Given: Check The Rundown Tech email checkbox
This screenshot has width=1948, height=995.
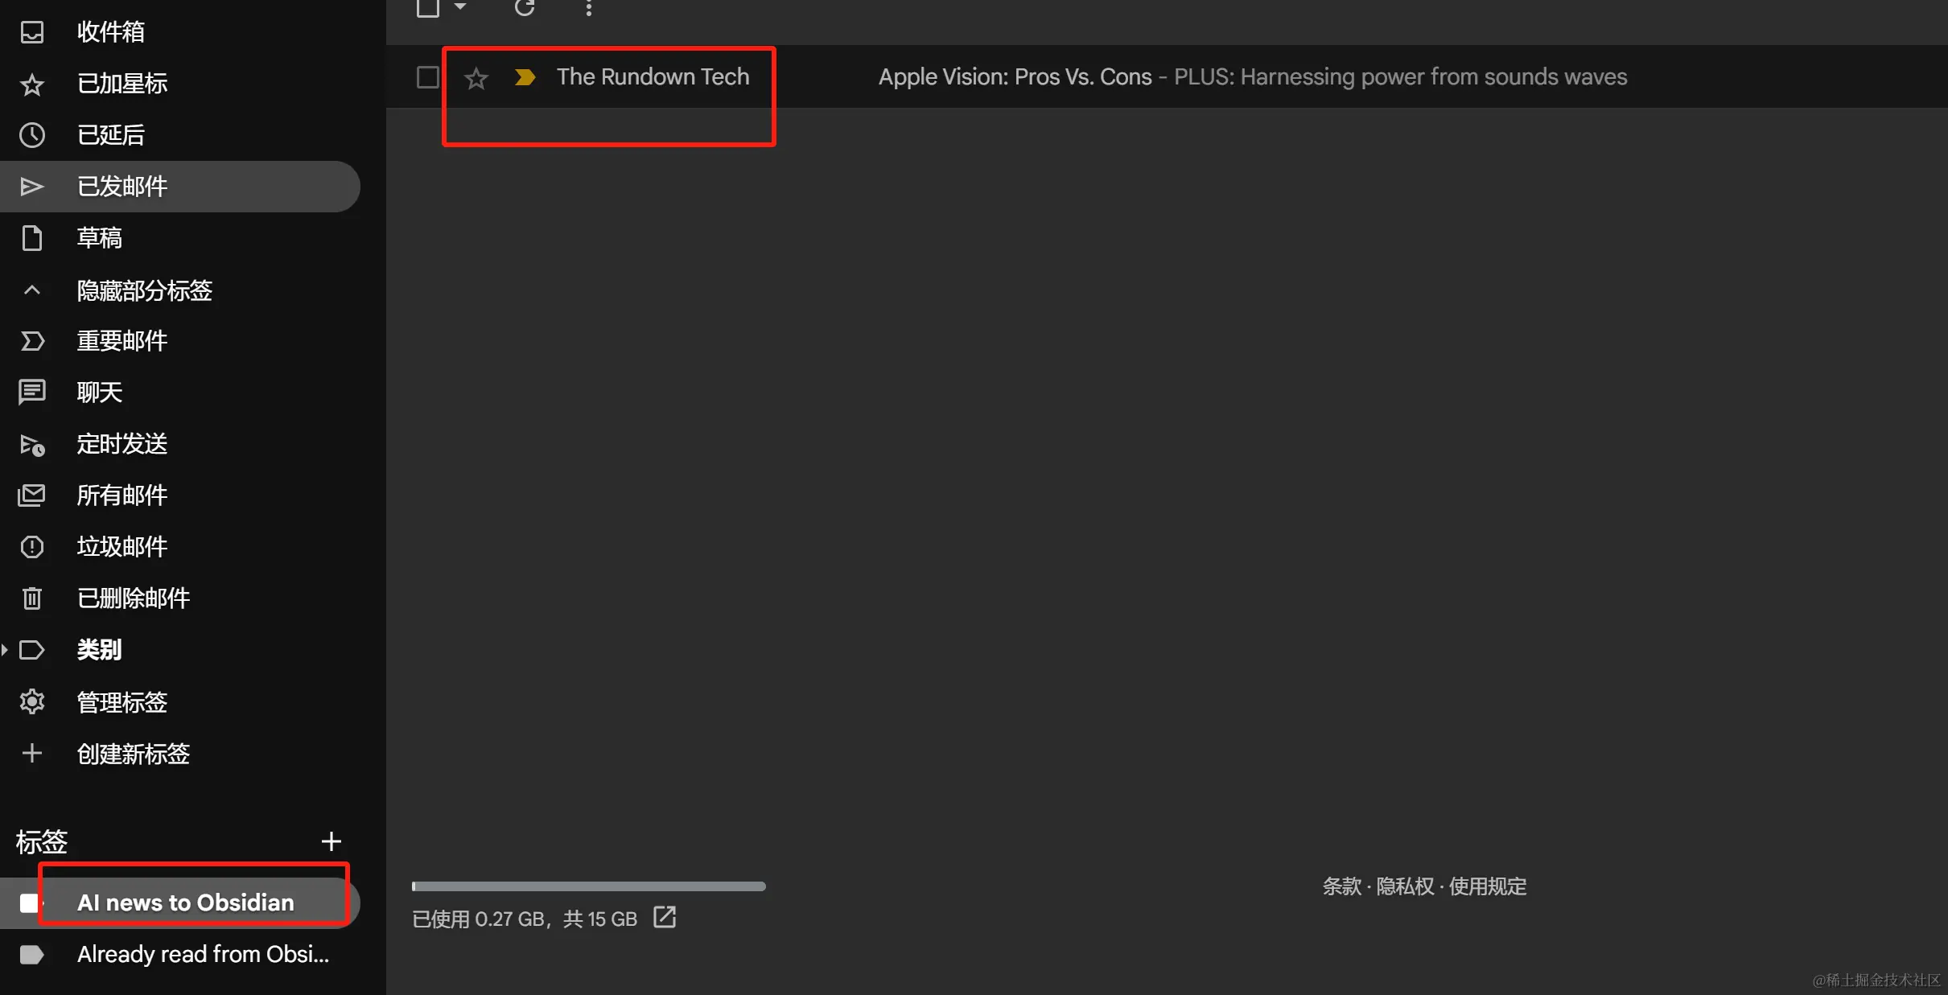Looking at the screenshot, I should (x=428, y=77).
